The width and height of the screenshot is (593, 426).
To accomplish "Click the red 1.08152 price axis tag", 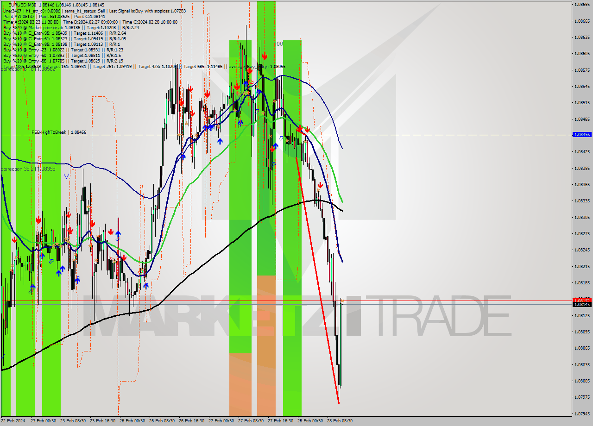I will [582, 300].
